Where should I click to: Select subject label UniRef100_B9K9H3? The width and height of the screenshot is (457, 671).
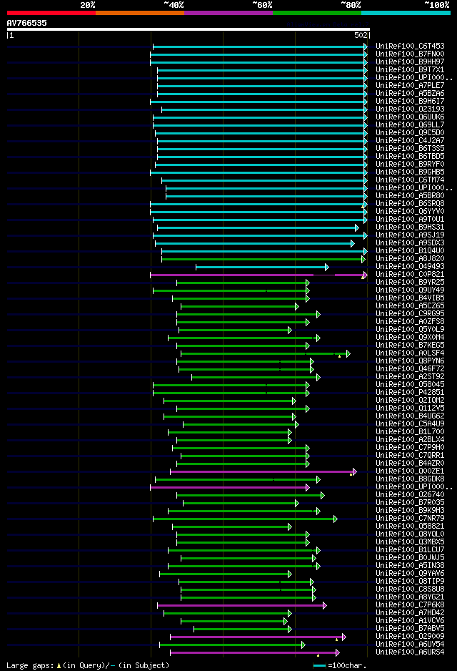pyautogui.click(x=410, y=511)
